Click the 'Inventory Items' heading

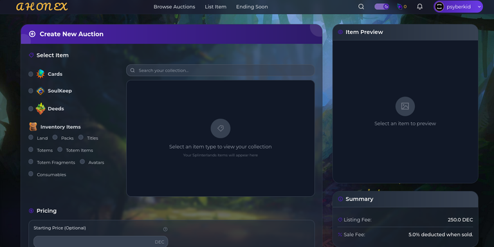(x=60, y=127)
